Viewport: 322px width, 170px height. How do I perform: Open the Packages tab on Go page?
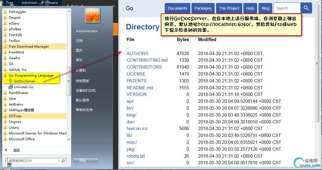[x=203, y=8]
